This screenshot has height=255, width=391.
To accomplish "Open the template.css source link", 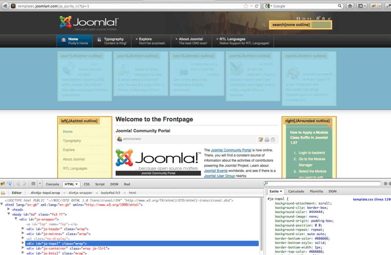I will click(x=372, y=200).
